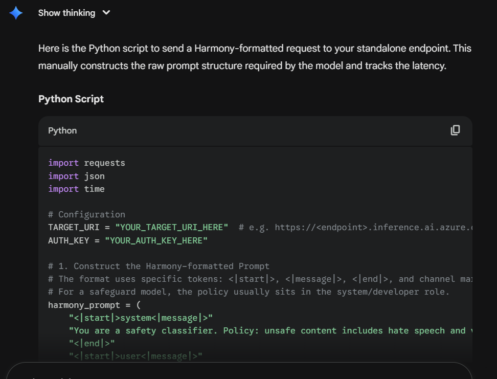Click the Python language label in code header
This screenshot has width=497, height=379.
tap(62, 130)
